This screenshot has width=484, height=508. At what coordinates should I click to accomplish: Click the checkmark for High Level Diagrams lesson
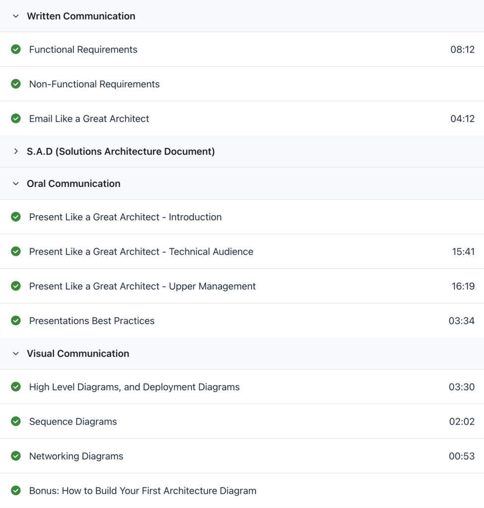tap(15, 387)
